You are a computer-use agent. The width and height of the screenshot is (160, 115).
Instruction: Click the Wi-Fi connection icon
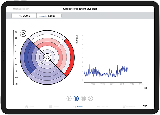145,106
